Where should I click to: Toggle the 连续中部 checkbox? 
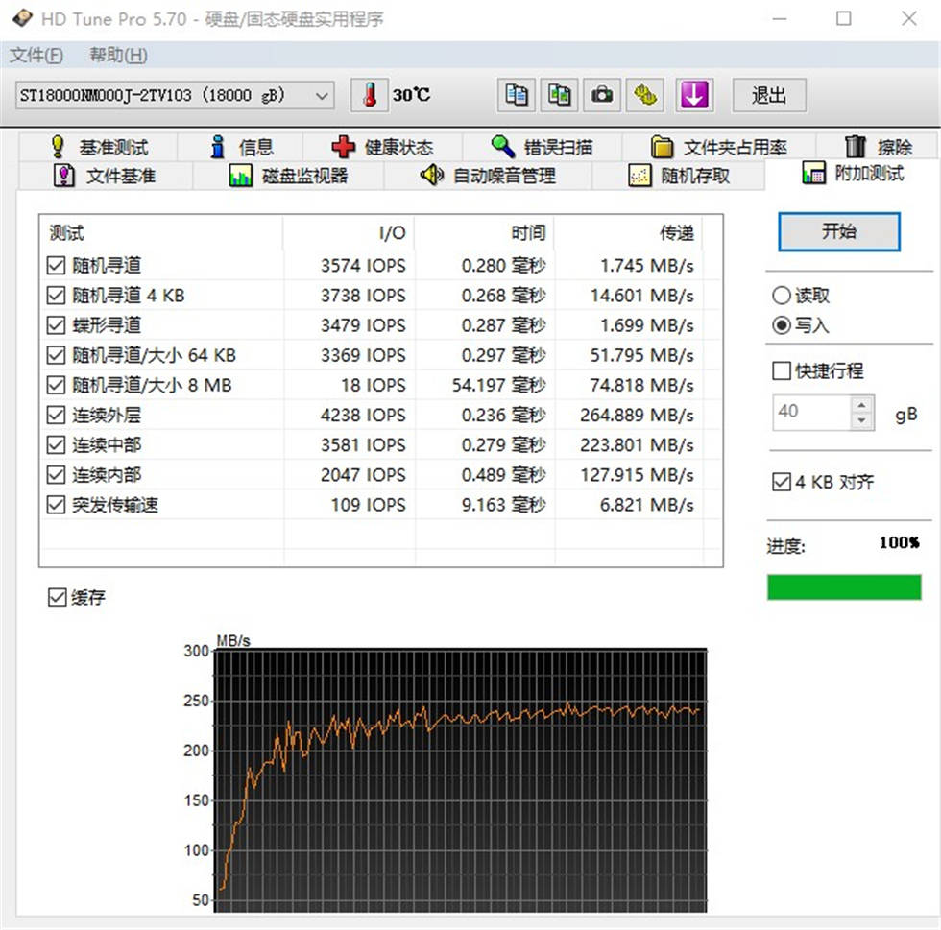pyautogui.click(x=56, y=445)
